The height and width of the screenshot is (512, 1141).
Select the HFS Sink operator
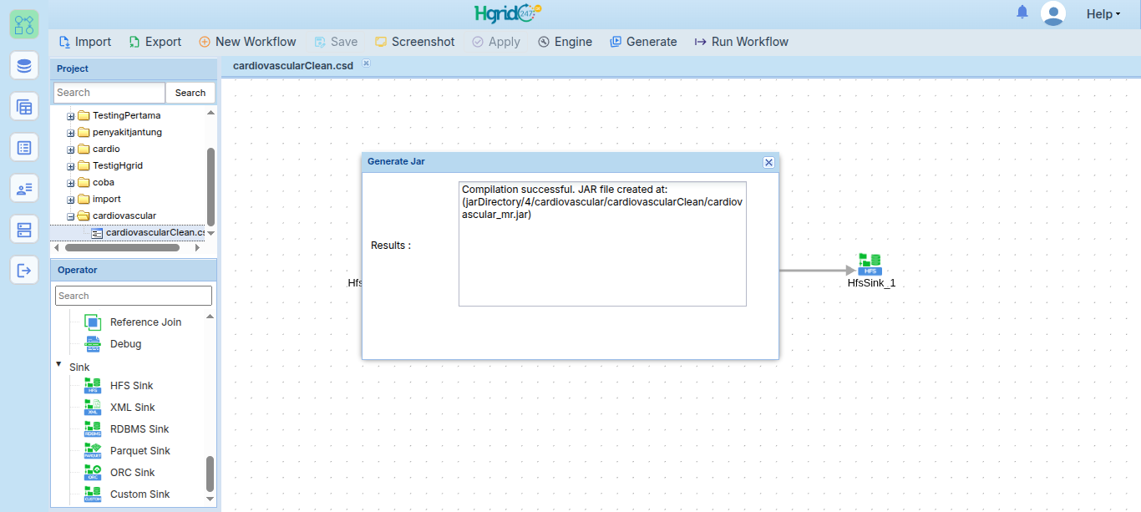(119, 386)
